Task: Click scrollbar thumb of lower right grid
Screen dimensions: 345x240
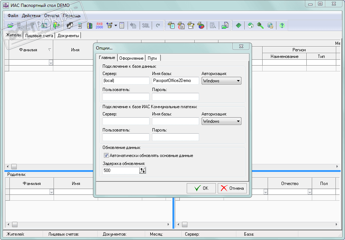Action: click(x=185, y=225)
